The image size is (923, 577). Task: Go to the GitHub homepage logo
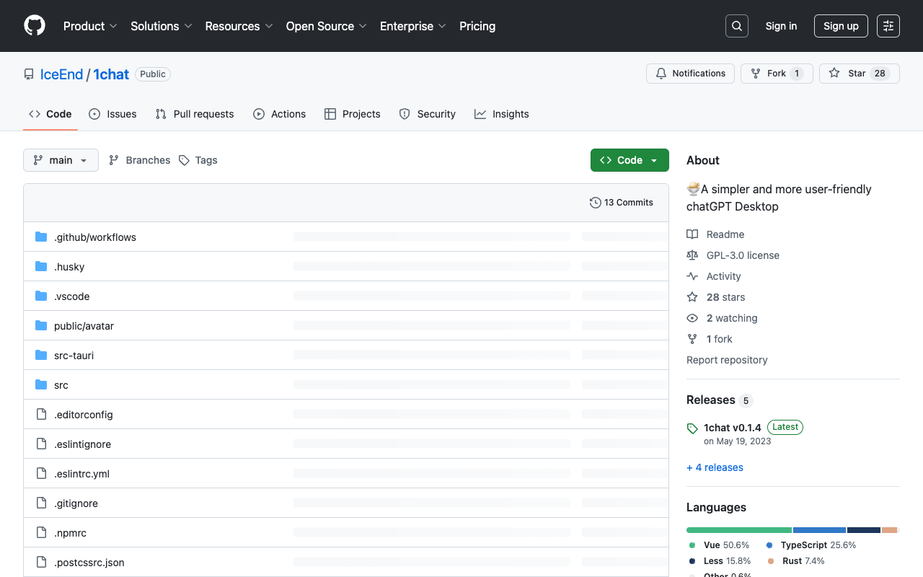pos(35,26)
